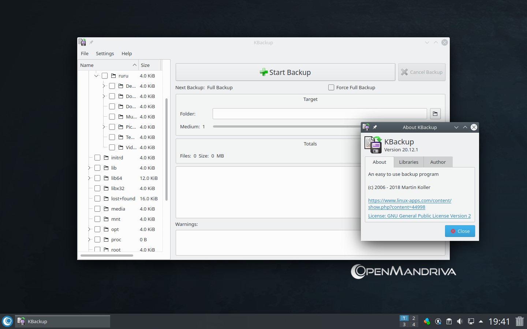
Task: Click the Start Backup button
Action: point(285,72)
